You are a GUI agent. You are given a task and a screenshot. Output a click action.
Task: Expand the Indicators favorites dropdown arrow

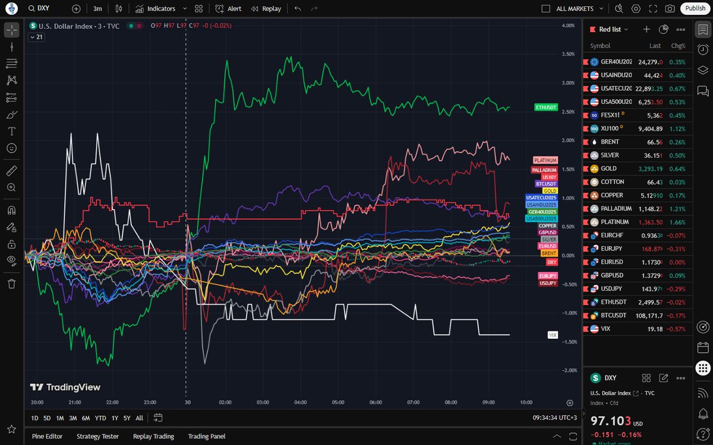coord(185,9)
